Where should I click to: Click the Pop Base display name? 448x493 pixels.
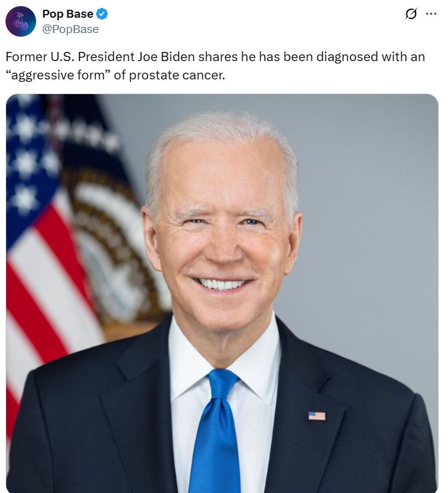pyautogui.click(x=68, y=14)
